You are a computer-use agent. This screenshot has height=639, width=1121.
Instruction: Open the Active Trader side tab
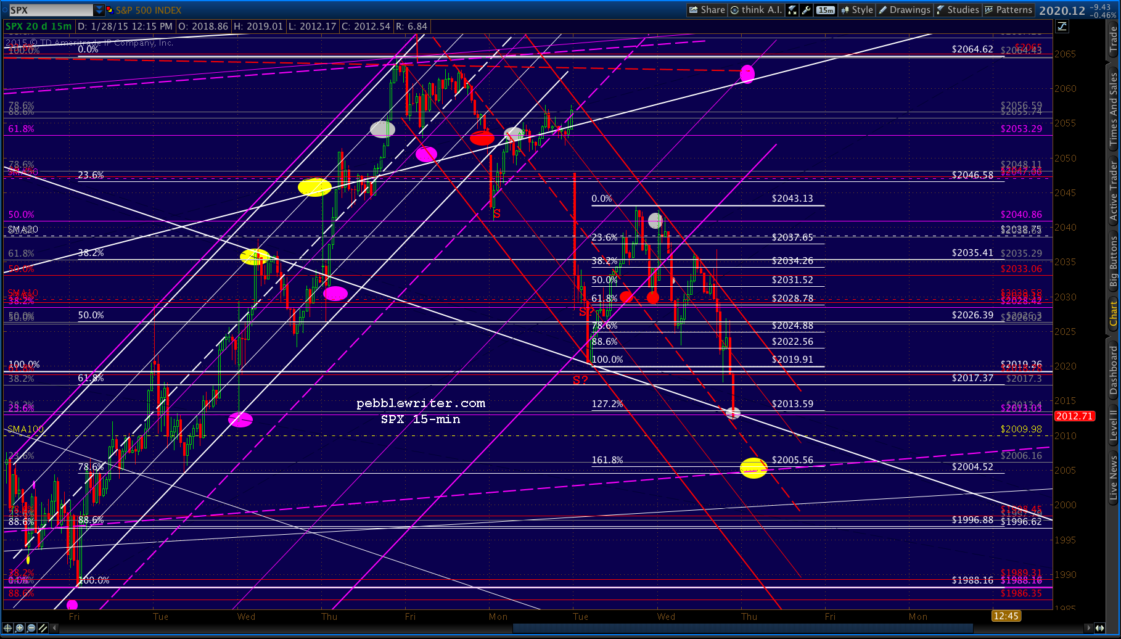[x=1113, y=191]
